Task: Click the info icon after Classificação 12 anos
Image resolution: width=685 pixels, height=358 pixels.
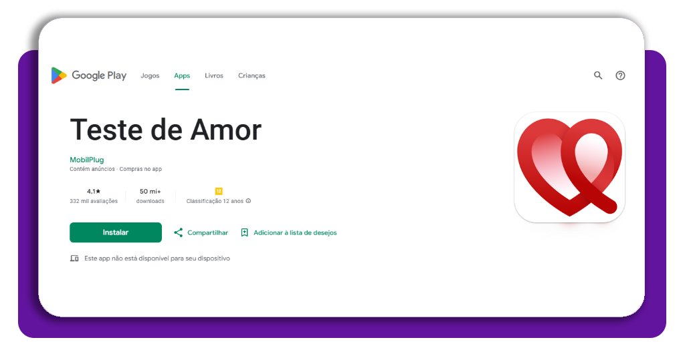Action: coord(249,201)
